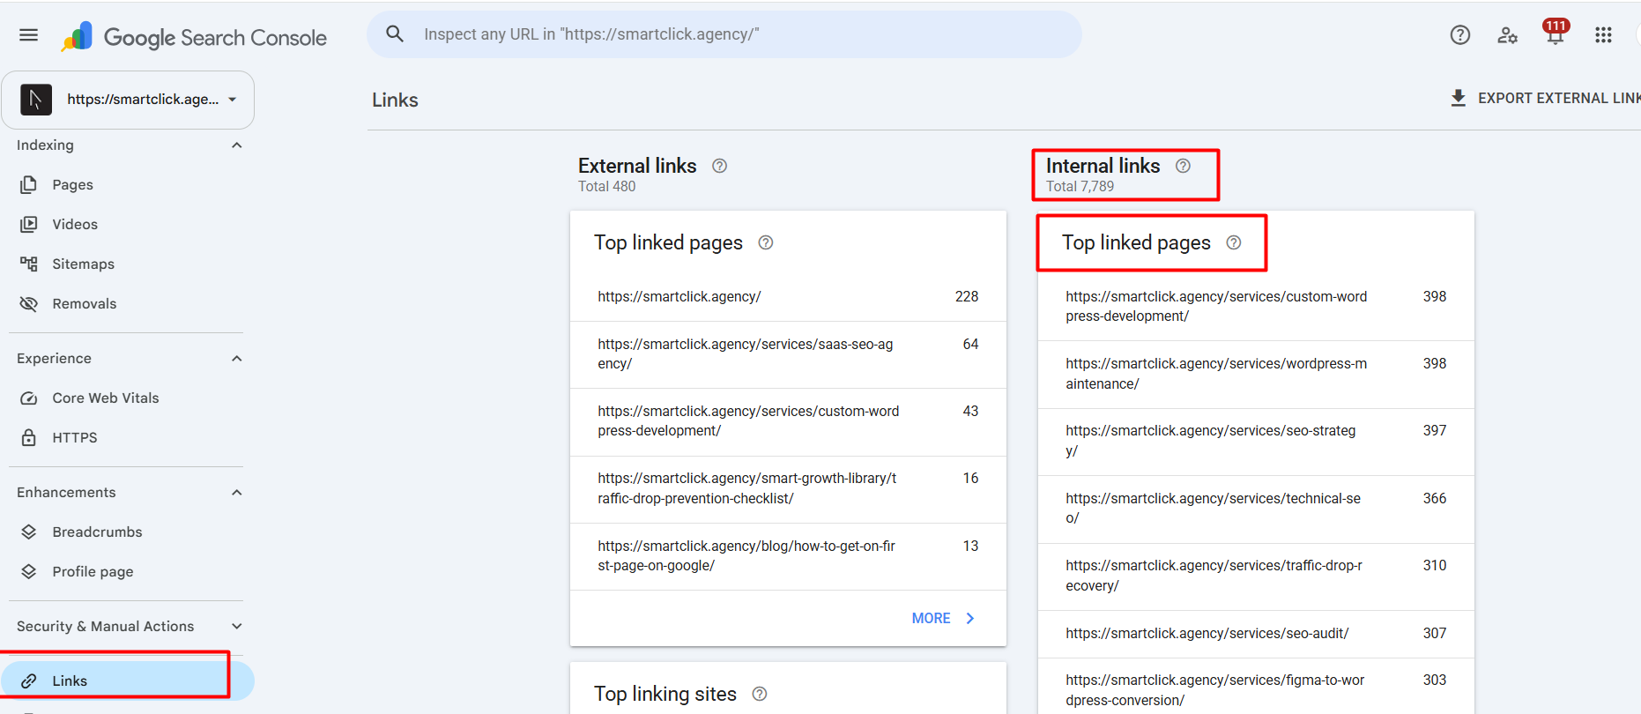
Task: Open internal wordpress-maintenance row
Action: pyautogui.click(x=1256, y=374)
